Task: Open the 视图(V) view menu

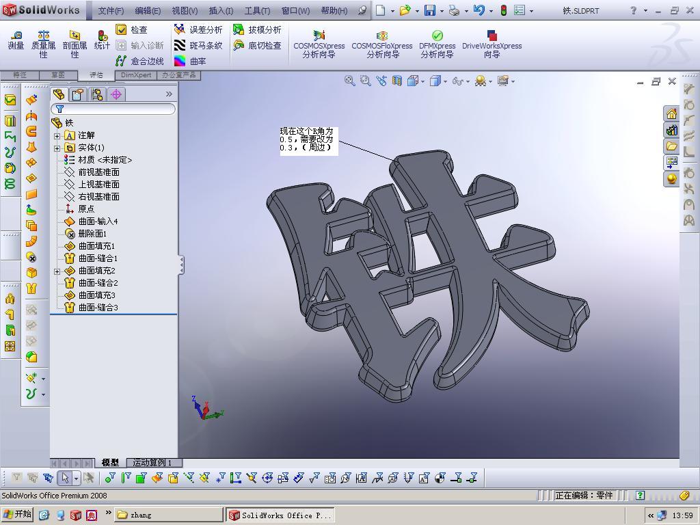Action: 185,10
